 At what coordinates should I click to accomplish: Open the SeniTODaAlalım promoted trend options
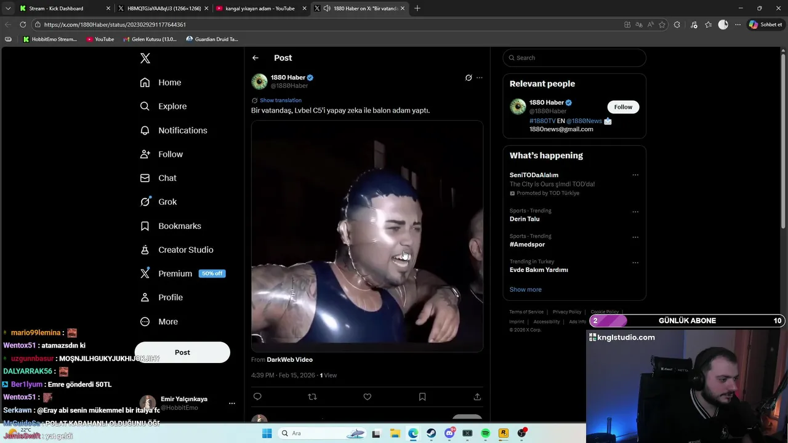click(635, 175)
